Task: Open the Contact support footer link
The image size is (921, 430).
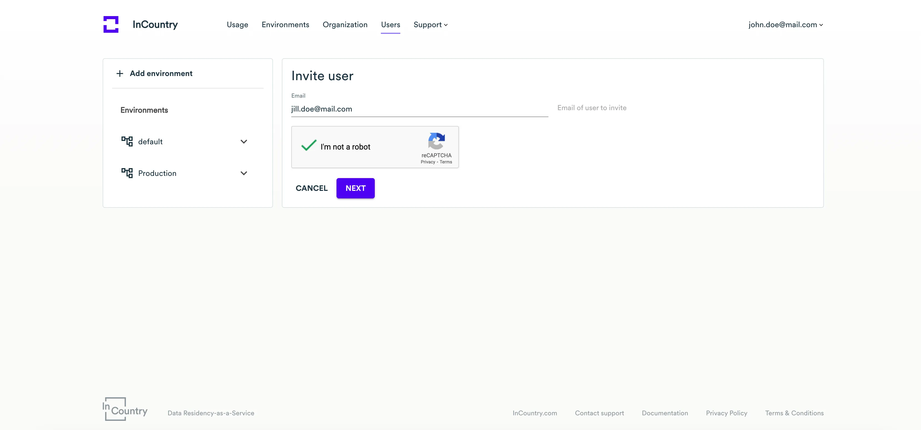Action: coord(599,413)
